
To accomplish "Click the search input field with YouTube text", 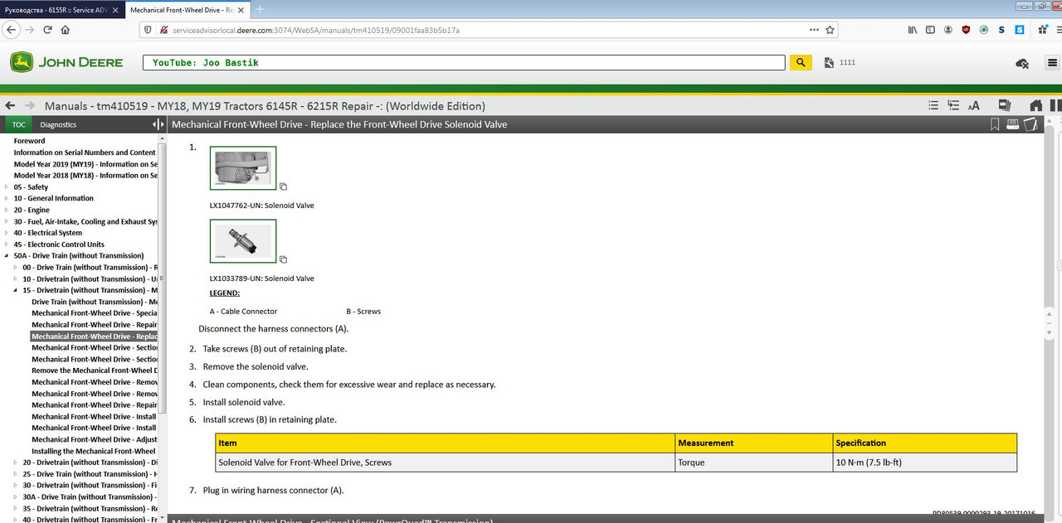I will click(464, 63).
